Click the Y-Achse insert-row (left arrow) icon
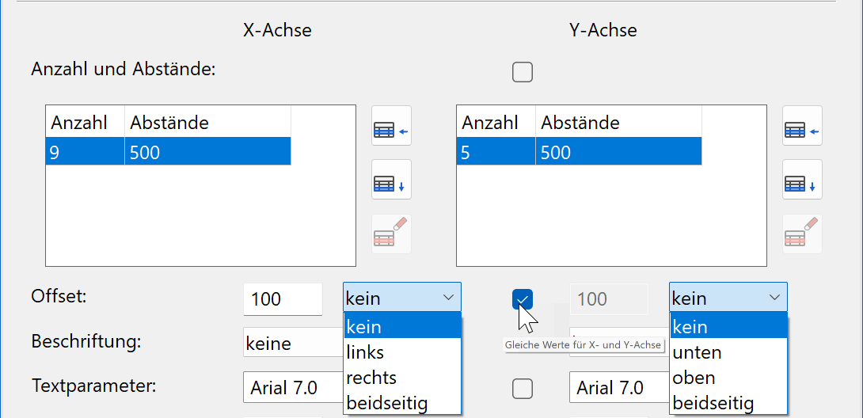The width and height of the screenshot is (863, 418). coord(802,127)
